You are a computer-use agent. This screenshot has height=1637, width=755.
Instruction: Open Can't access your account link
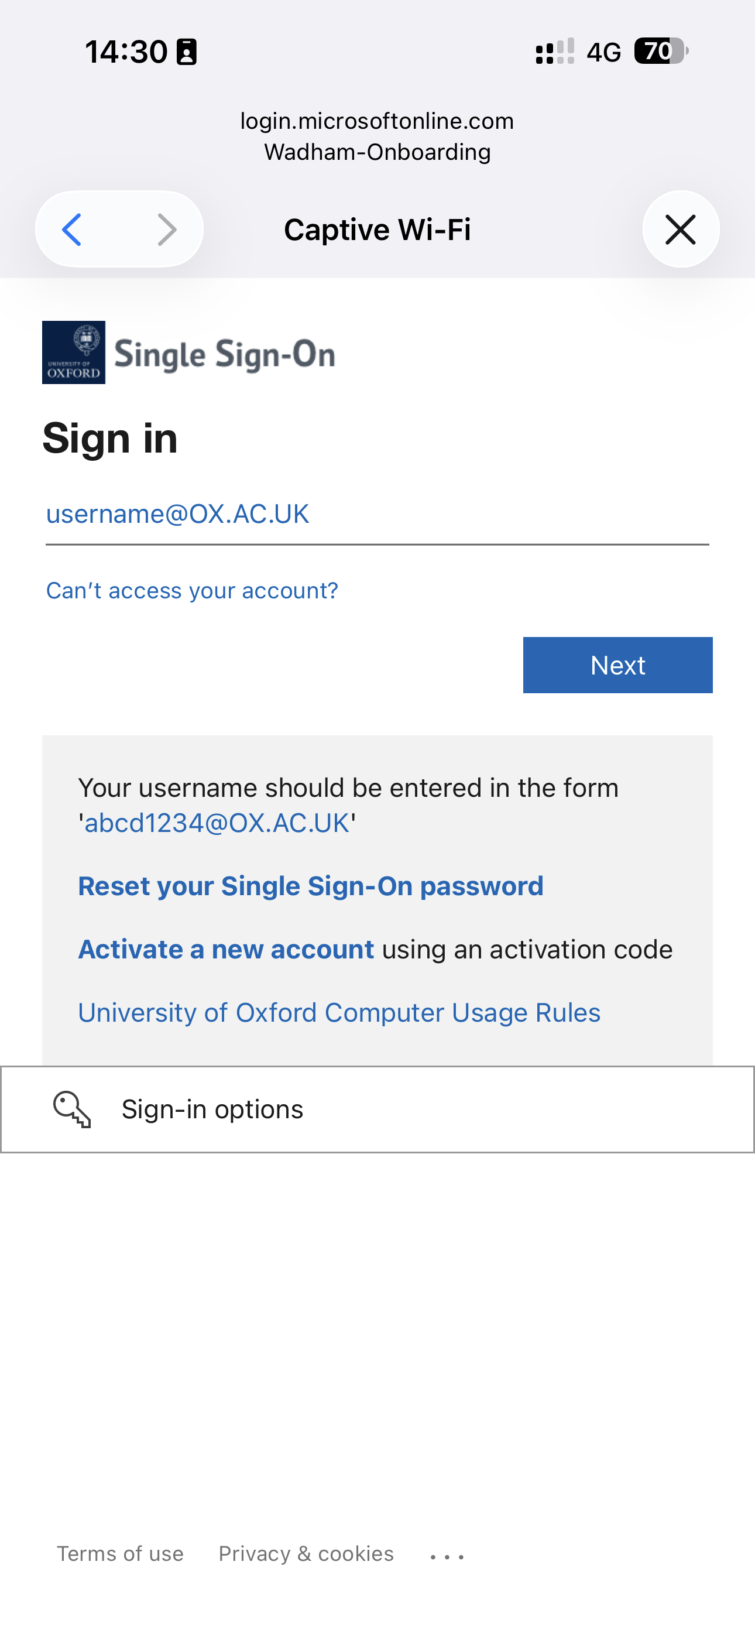[192, 590]
